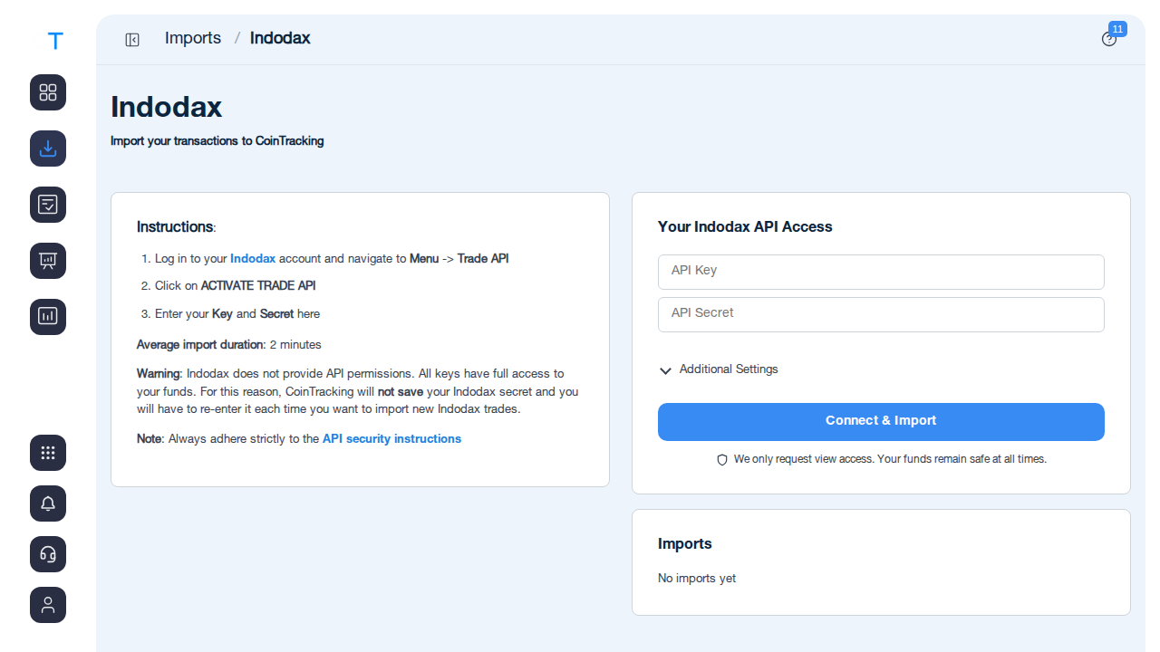Click 'Your Indodax API Access' heading
Image resolution: width=1160 pixels, height=652 pixels.
pos(745,227)
